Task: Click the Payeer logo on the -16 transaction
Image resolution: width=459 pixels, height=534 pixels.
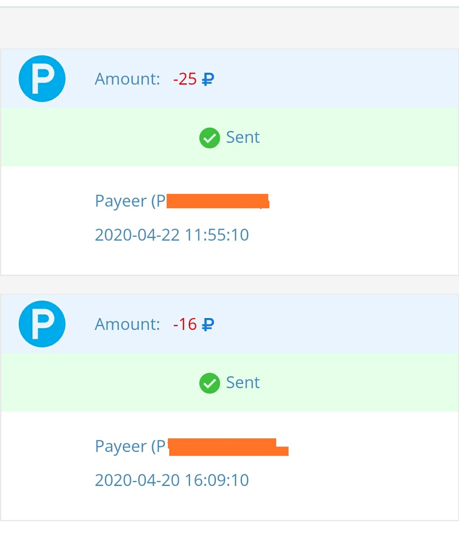Action: [42, 324]
